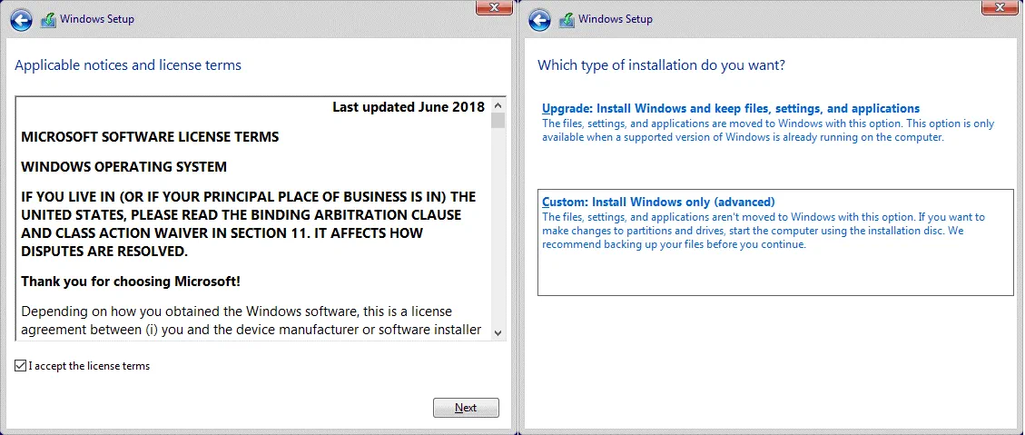Go back from the installation type window

point(540,19)
